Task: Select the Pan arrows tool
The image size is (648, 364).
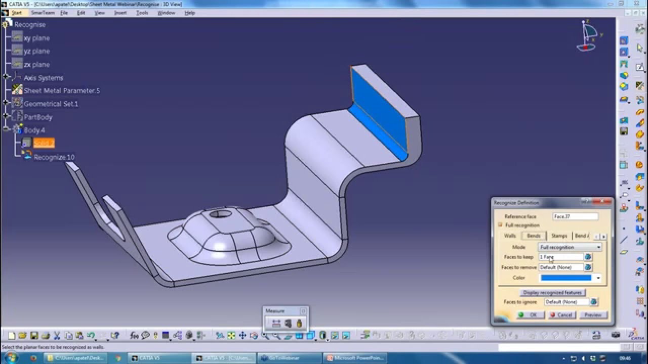Action: [242, 335]
